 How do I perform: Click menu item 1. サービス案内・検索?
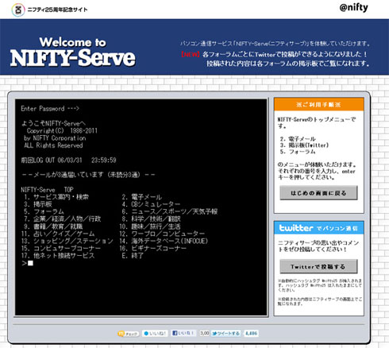pos(56,197)
